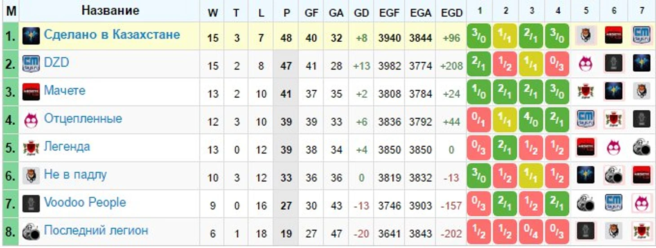Click the Название column header
Image resolution: width=656 pixels, height=248 pixels.
click(x=110, y=10)
